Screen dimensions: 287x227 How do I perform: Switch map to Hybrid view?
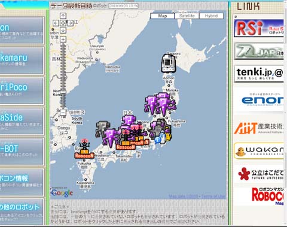[211, 16]
